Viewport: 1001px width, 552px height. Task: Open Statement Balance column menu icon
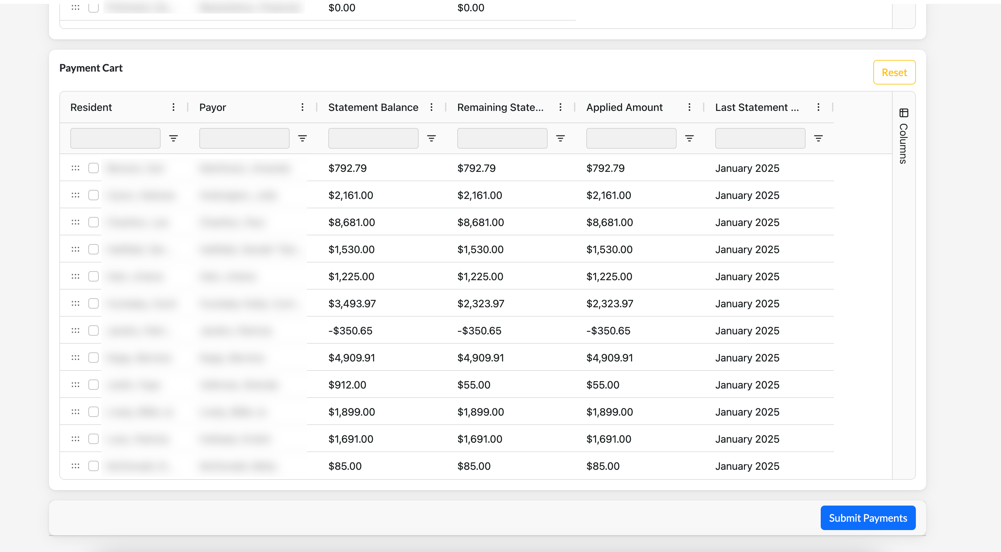coord(431,107)
